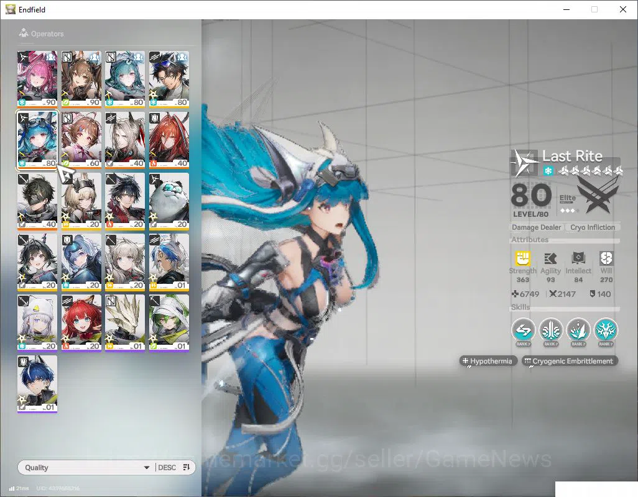The width and height of the screenshot is (638, 497).
Task: Click the Last Rite name heading
Action: [x=572, y=156]
